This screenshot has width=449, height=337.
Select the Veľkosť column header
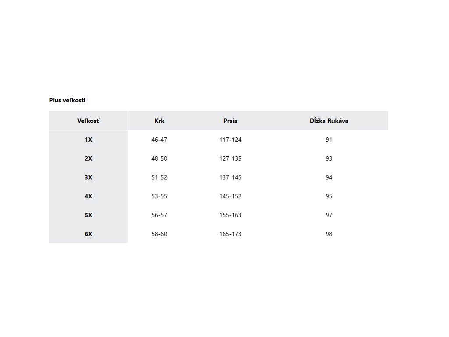pos(88,121)
